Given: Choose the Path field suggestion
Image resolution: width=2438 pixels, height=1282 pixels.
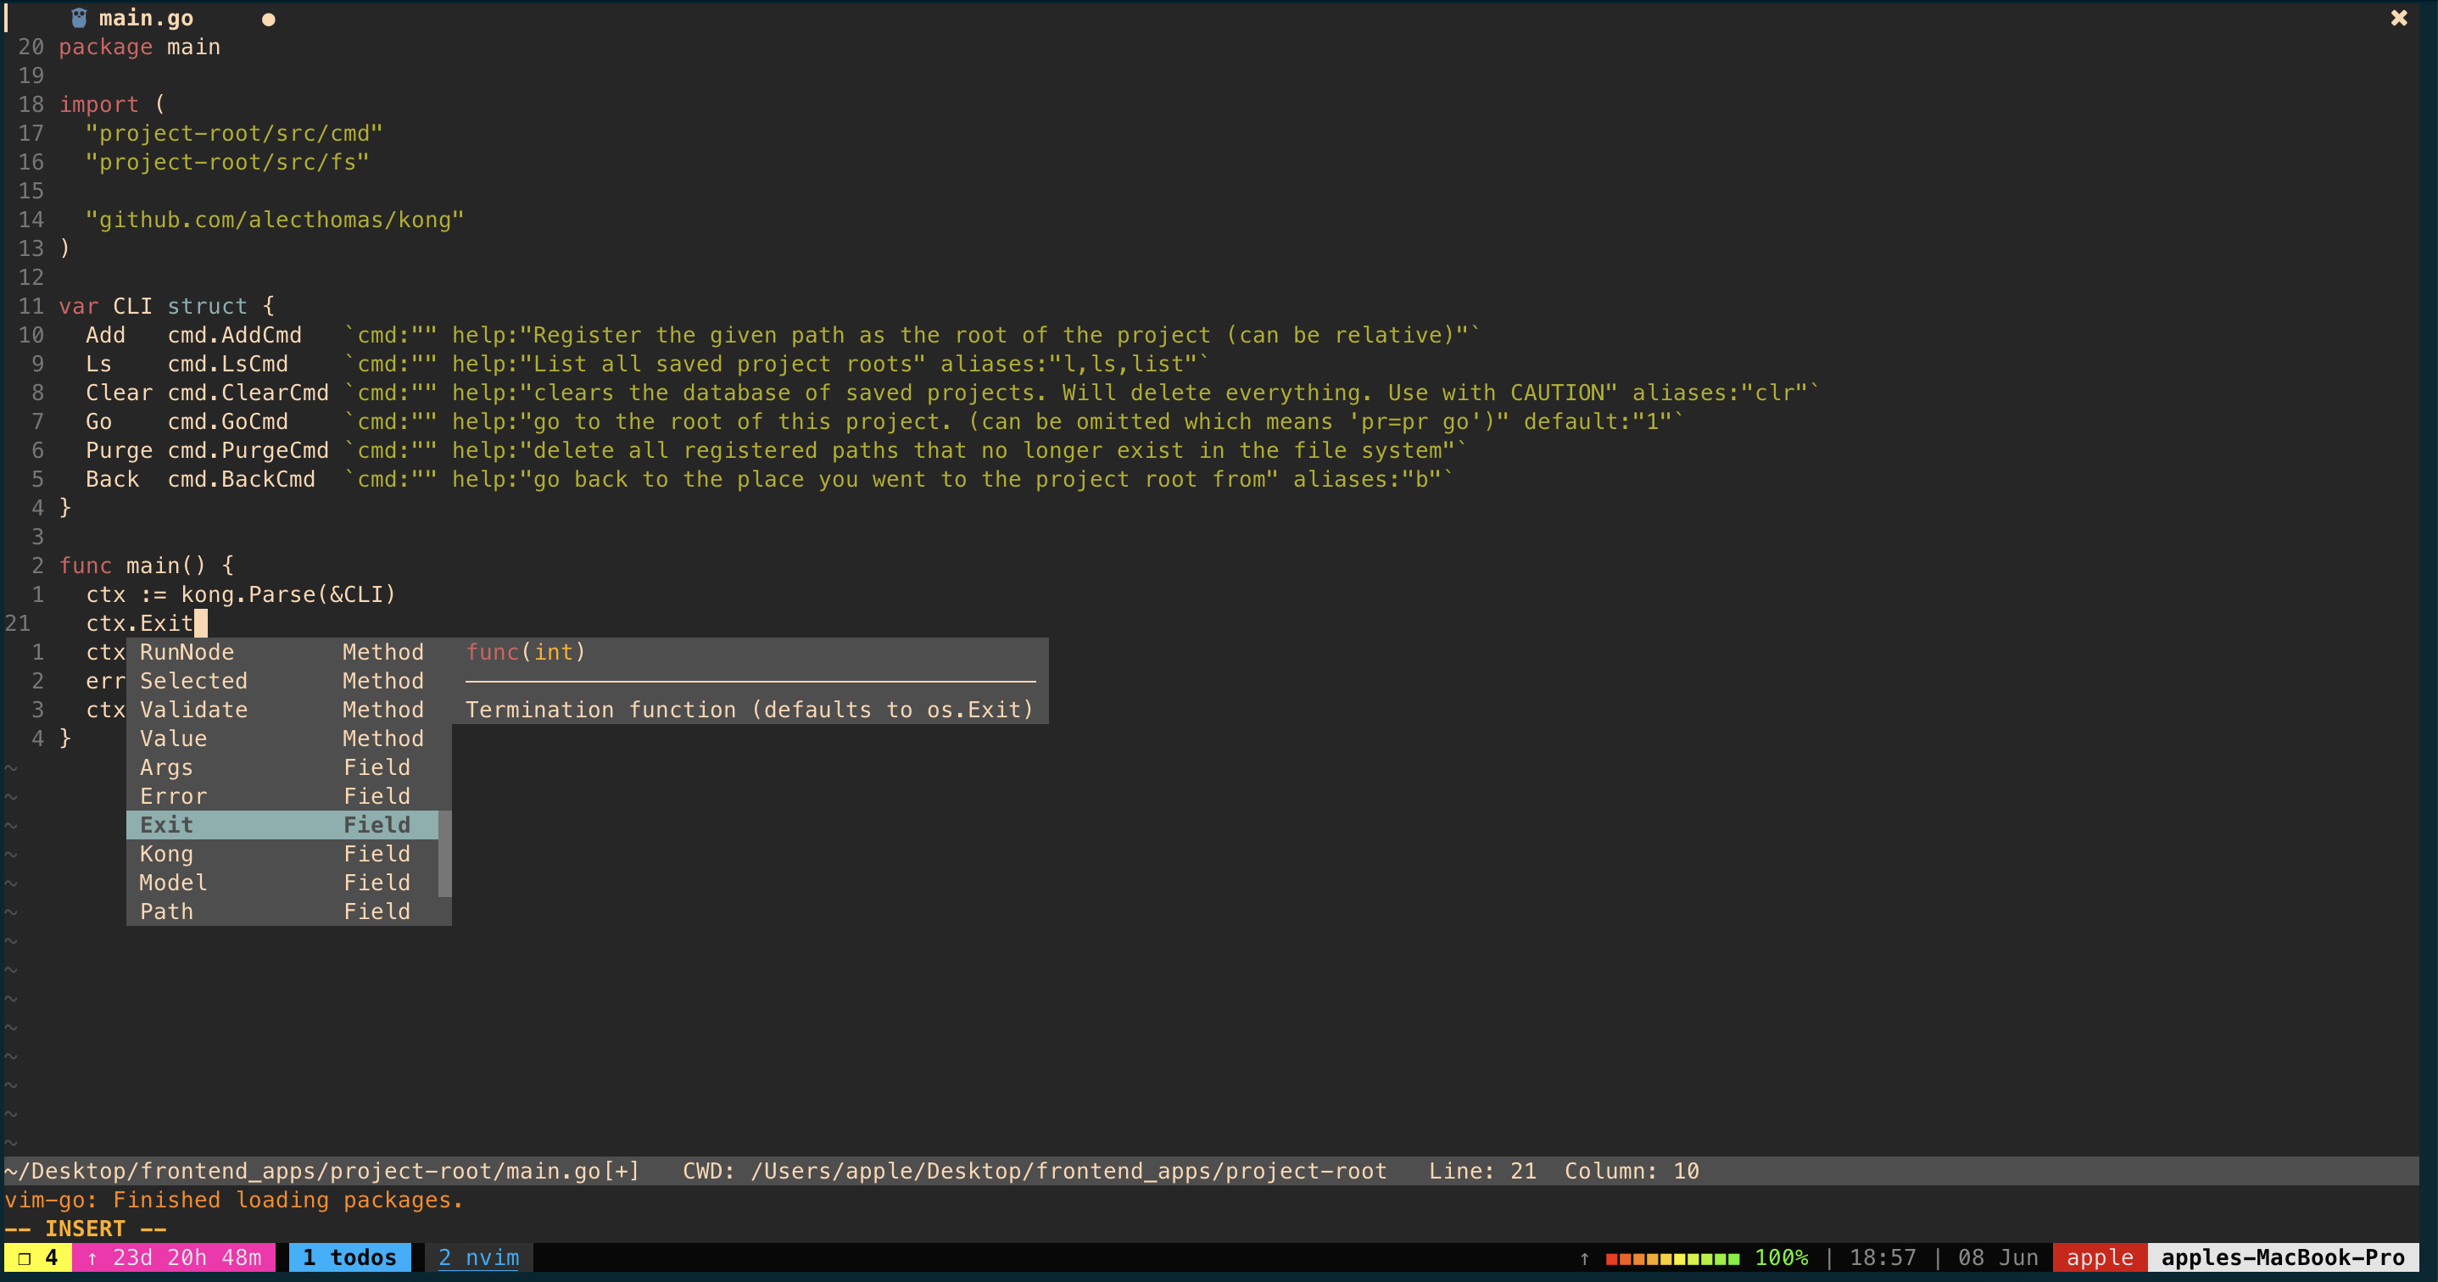Looking at the screenshot, I should (166, 911).
